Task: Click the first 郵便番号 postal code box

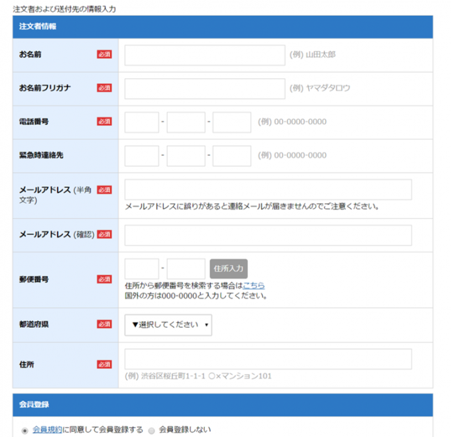Action: pos(142,269)
